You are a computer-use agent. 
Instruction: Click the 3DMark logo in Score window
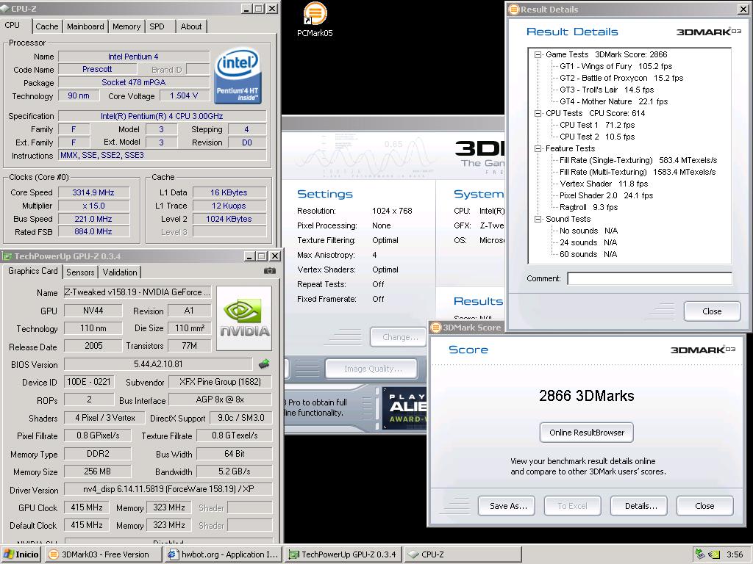coord(702,350)
